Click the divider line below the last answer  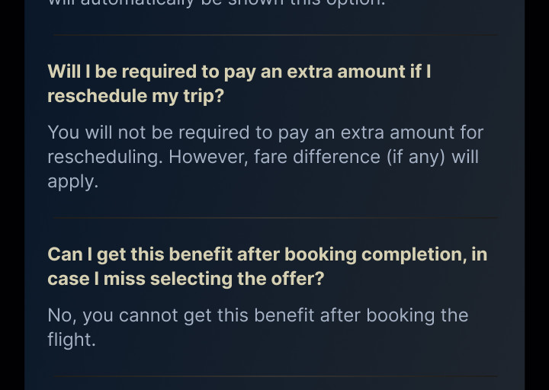(x=274, y=376)
